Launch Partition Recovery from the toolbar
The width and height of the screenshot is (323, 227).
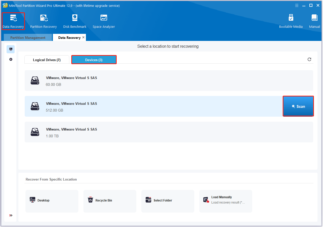(43, 21)
